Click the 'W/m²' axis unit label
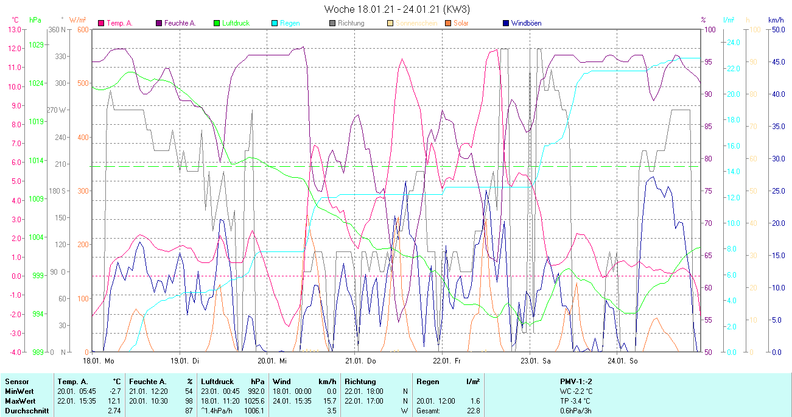 (78, 20)
